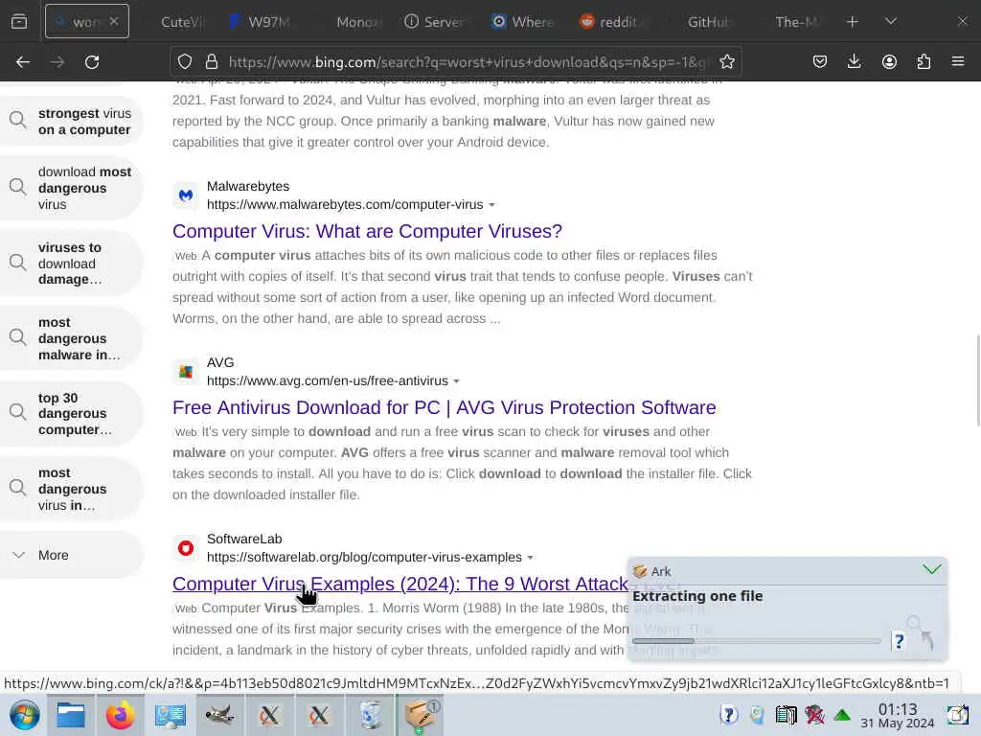Click the Ark package taskbar icon
This screenshot has width=981, height=736.
click(x=420, y=715)
